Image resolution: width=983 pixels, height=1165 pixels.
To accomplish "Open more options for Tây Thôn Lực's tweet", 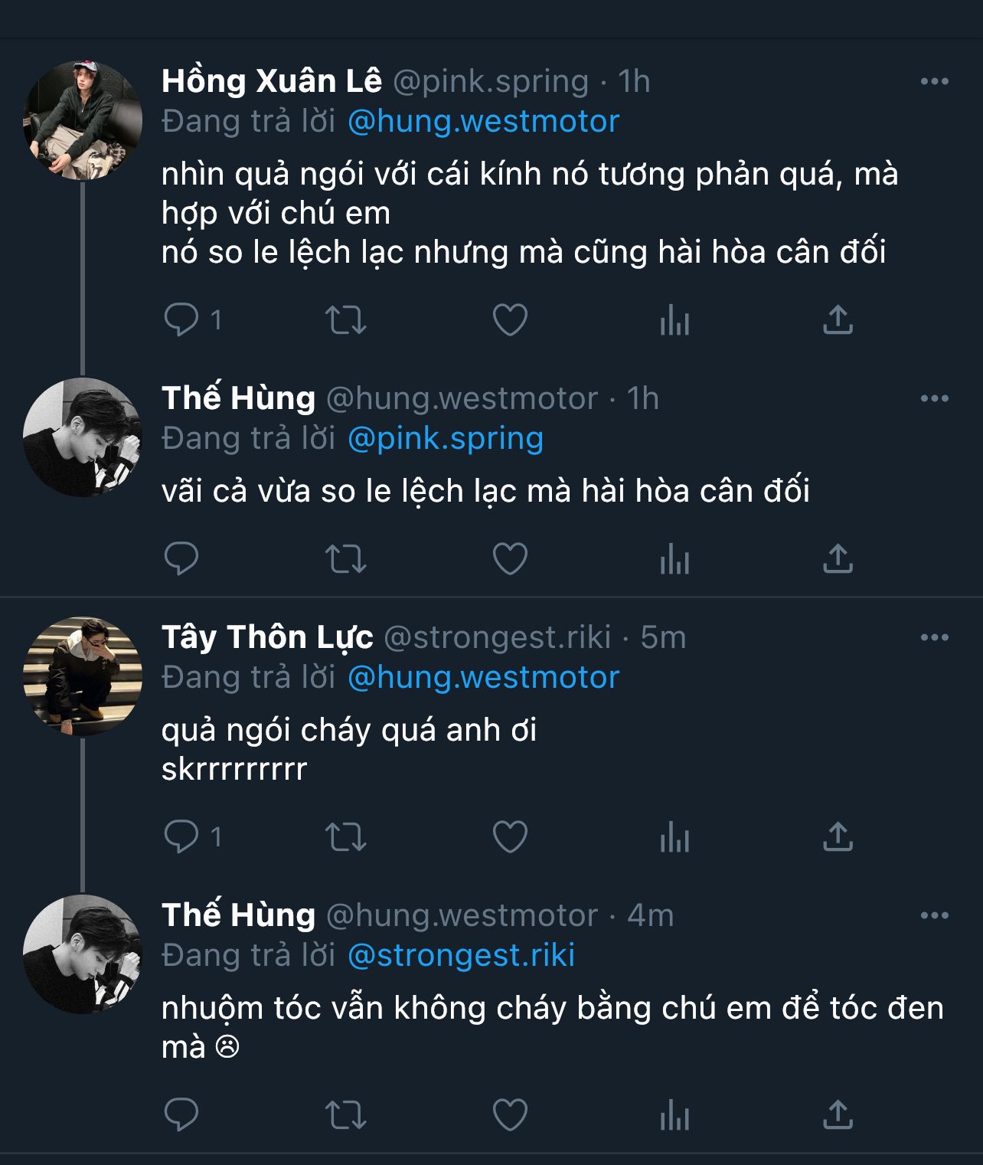I will pos(934,637).
